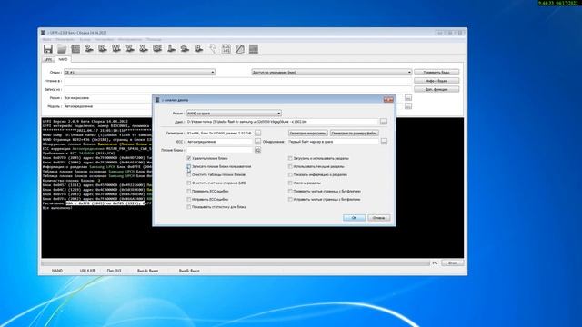Viewport: 582px width, 327px height.
Task: Open the ECC field browse button
Action: pyautogui.click(x=257, y=142)
